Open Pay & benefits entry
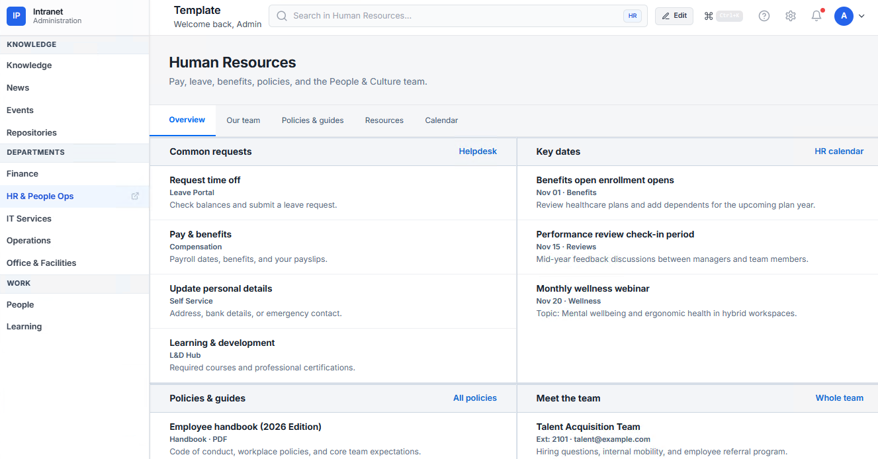Image resolution: width=878 pixels, height=459 pixels. 333,247
